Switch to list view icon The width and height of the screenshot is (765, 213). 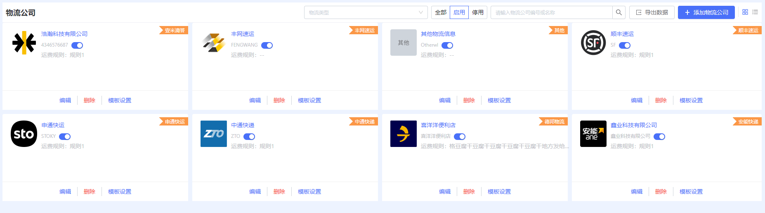(755, 12)
